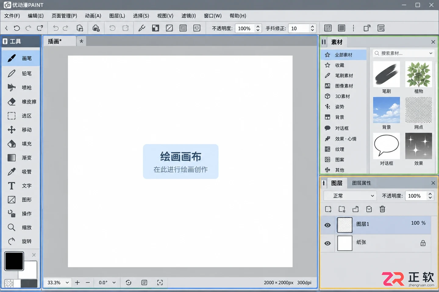Open the 33.3% zoom level dropdown
The image size is (439, 292).
(x=58, y=283)
